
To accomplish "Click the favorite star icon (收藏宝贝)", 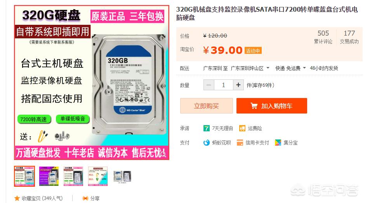I will tap(17, 198).
